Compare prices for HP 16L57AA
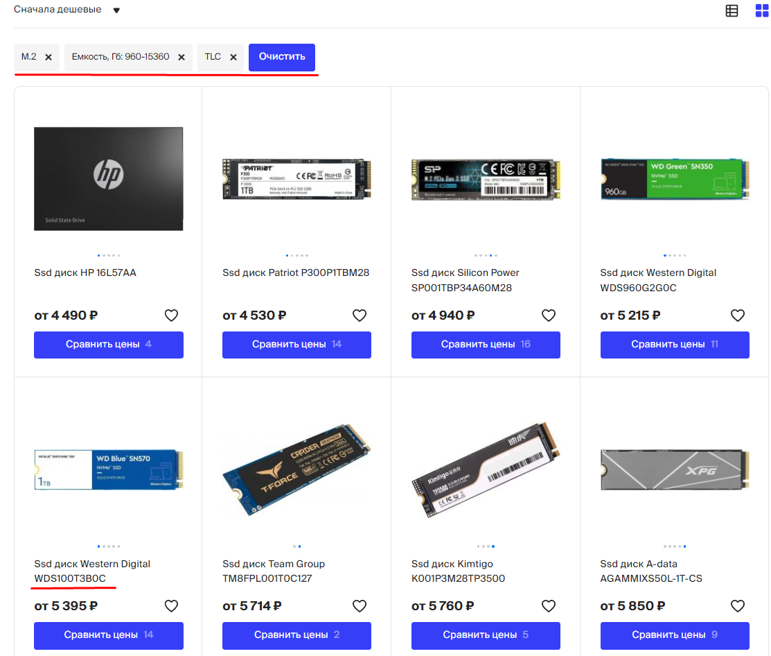Viewport: 771px width, 656px height. (109, 345)
